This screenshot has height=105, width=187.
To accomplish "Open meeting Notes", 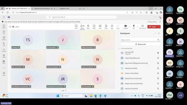I will (106, 27).
